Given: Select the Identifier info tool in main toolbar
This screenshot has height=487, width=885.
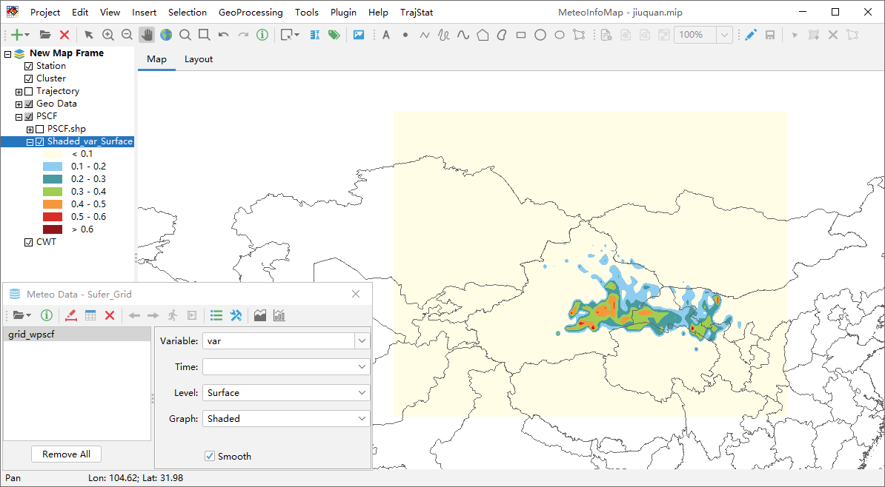Looking at the screenshot, I should [262, 35].
